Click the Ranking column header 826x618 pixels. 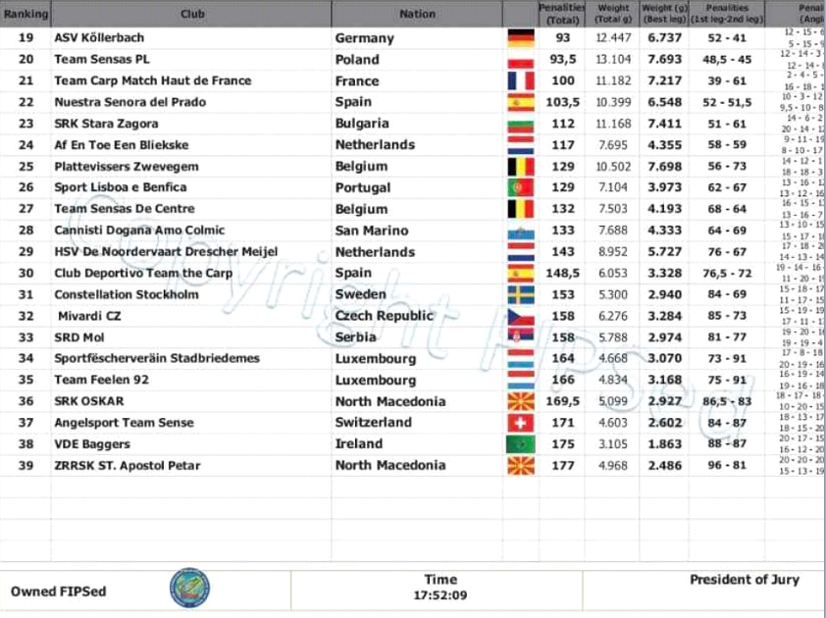26,14
